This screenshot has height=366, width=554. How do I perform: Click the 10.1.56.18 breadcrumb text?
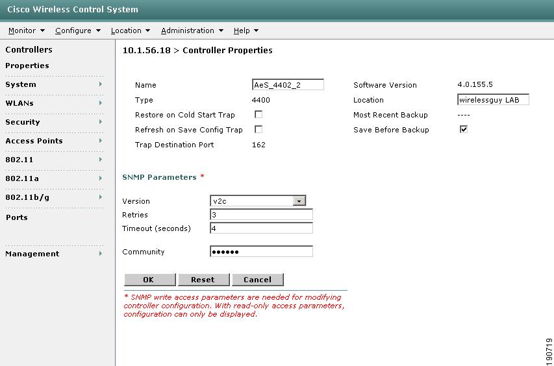[146, 51]
